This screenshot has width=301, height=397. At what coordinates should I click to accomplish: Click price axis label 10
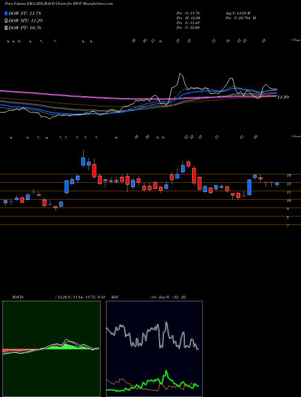point(288,201)
